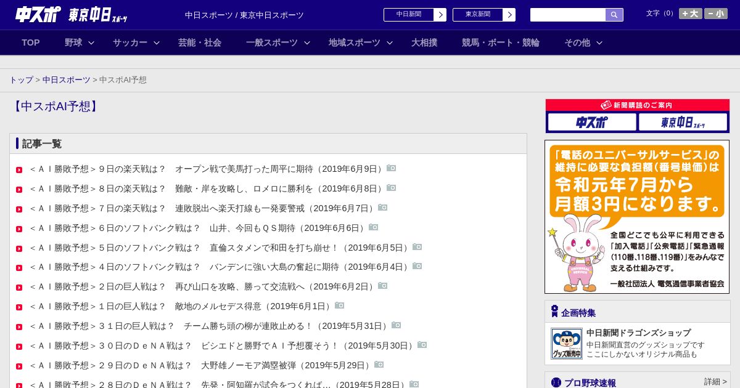Screen dimensions: 740x388
Task: Open 中日新聞ドラゴンズショップ link
Action: pyautogui.click(x=638, y=333)
